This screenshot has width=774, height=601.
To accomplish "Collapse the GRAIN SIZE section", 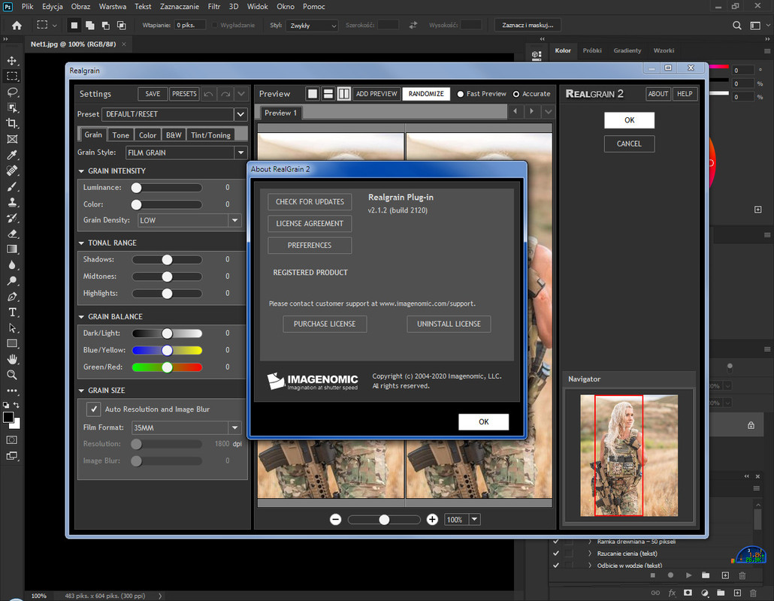I will pyautogui.click(x=81, y=391).
